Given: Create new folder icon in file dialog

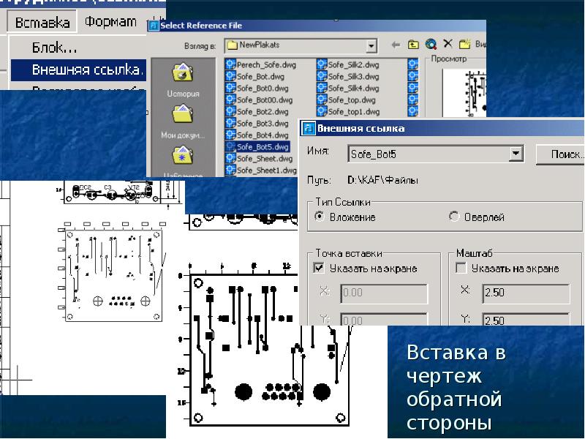Looking at the screenshot, I should (x=464, y=45).
